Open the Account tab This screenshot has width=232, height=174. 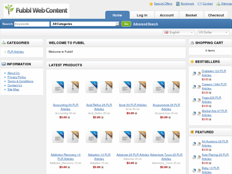(x=167, y=15)
